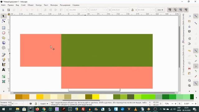Open the mm units dropdown
This screenshot has width=199, height=112.
pos(160,10)
